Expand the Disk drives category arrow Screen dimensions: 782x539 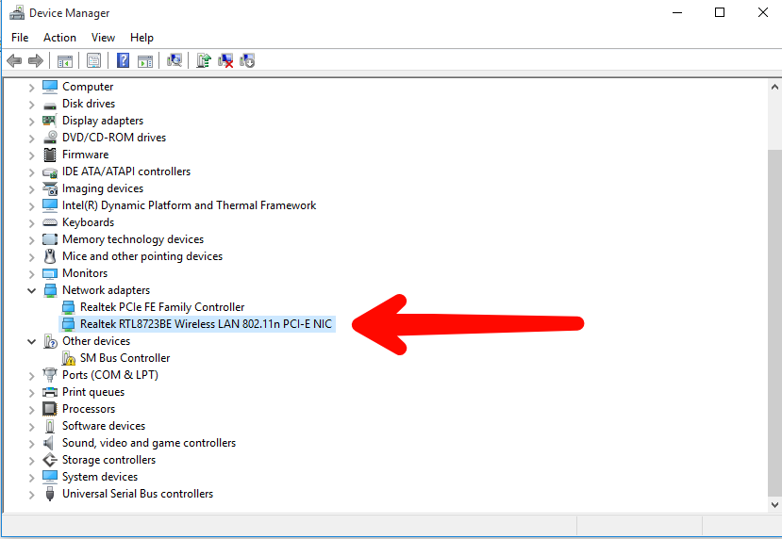(x=31, y=104)
